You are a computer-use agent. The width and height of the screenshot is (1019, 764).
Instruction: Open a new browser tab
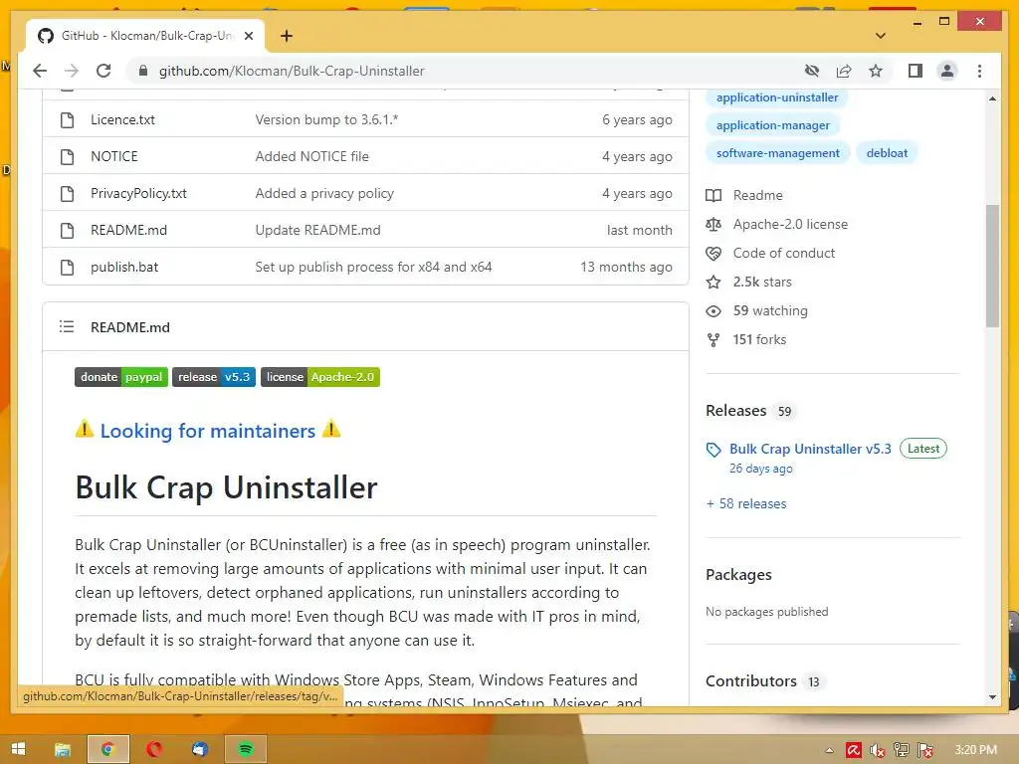point(287,36)
